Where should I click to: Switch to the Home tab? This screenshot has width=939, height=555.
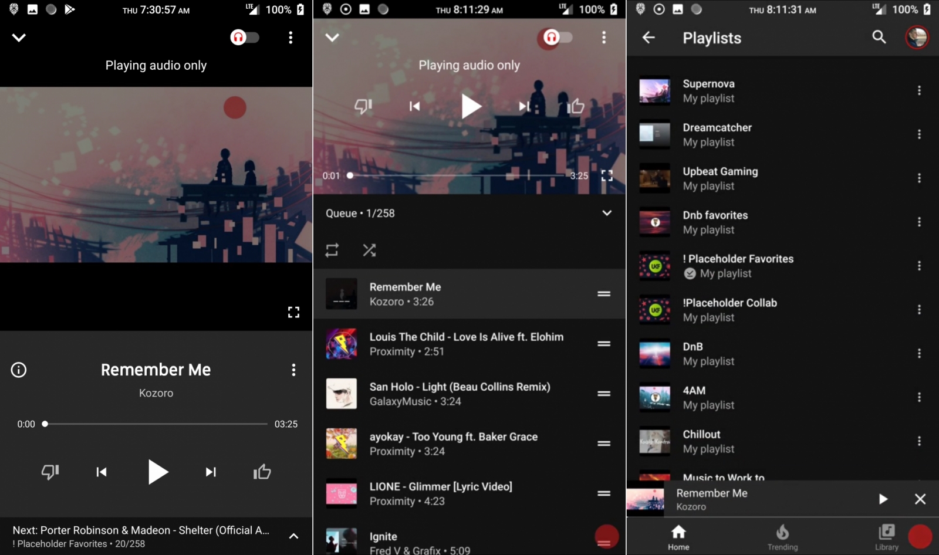678,537
